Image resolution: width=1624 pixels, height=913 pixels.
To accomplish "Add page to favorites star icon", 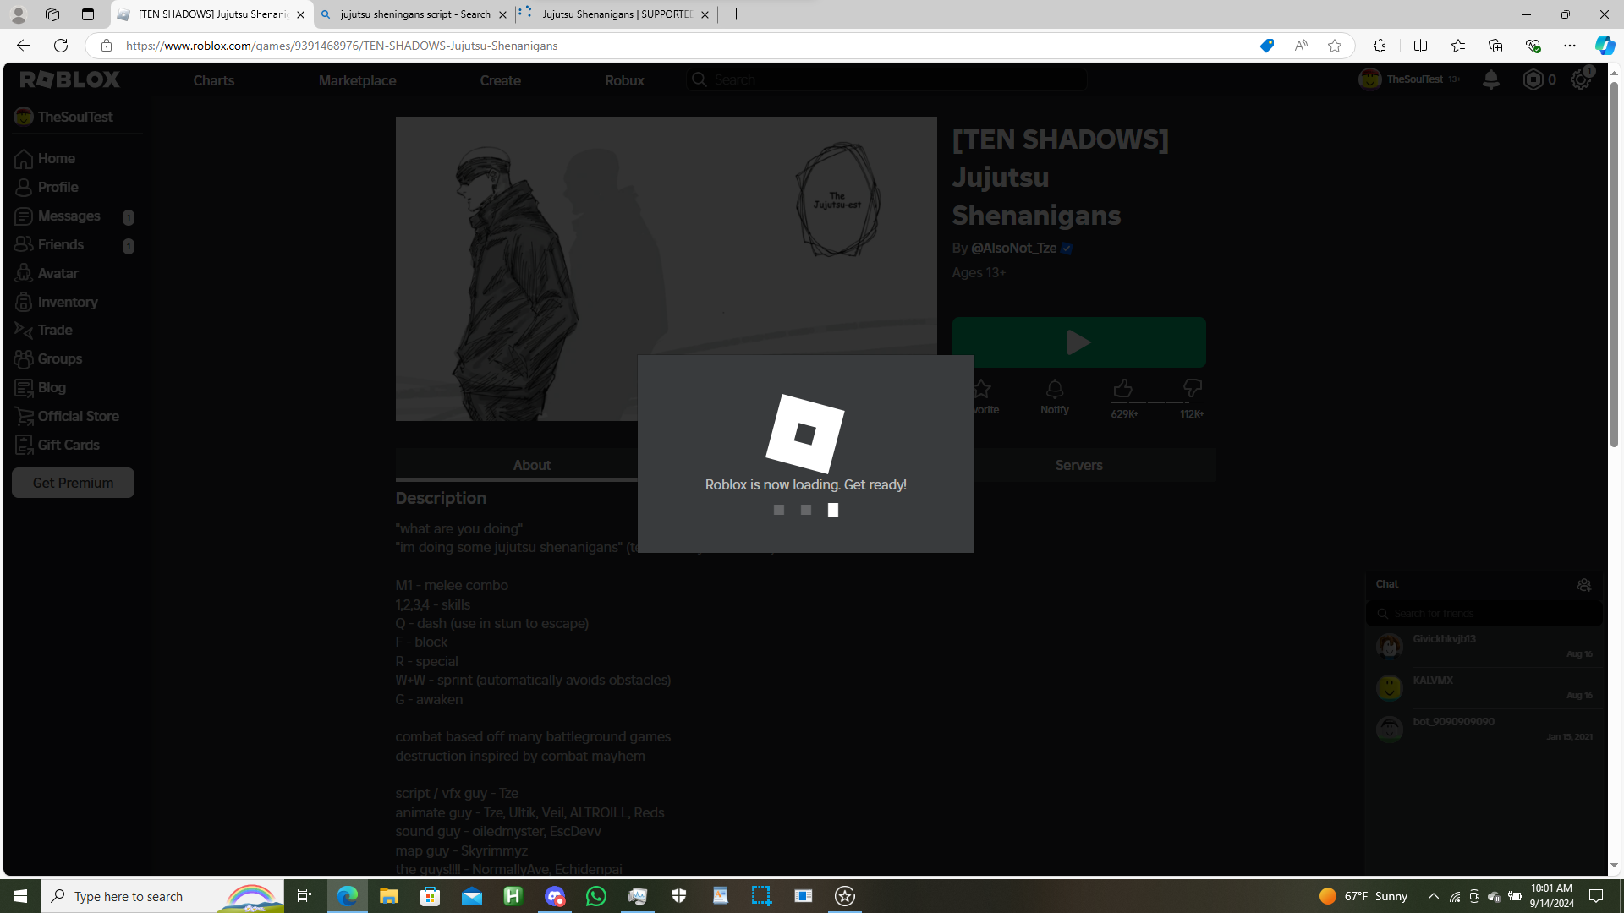I will (x=1335, y=46).
